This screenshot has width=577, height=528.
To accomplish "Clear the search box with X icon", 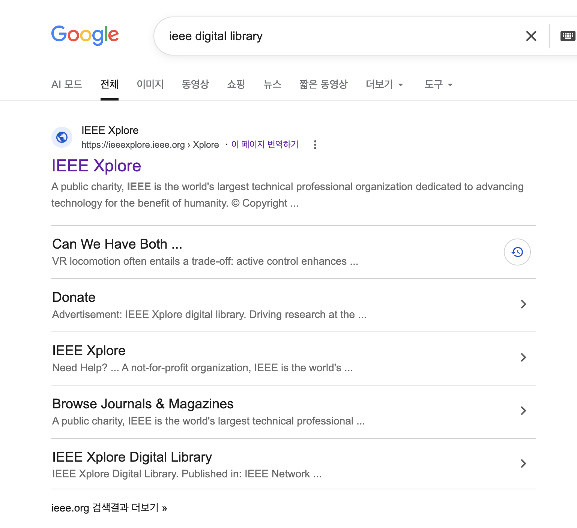I will tap(531, 36).
